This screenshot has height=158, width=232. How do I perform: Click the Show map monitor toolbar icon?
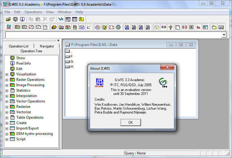coord(15,19)
